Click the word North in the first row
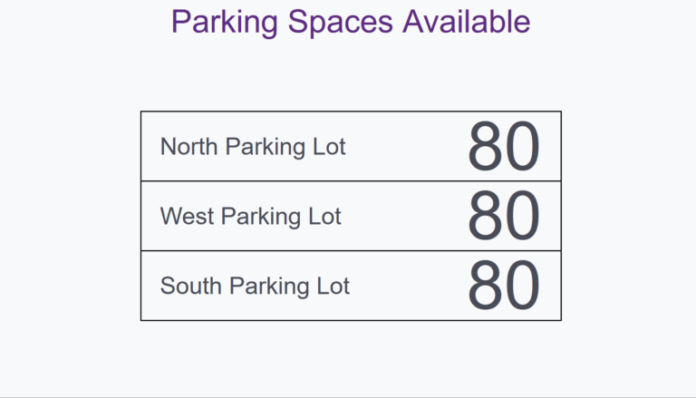696x398 pixels. (x=188, y=147)
